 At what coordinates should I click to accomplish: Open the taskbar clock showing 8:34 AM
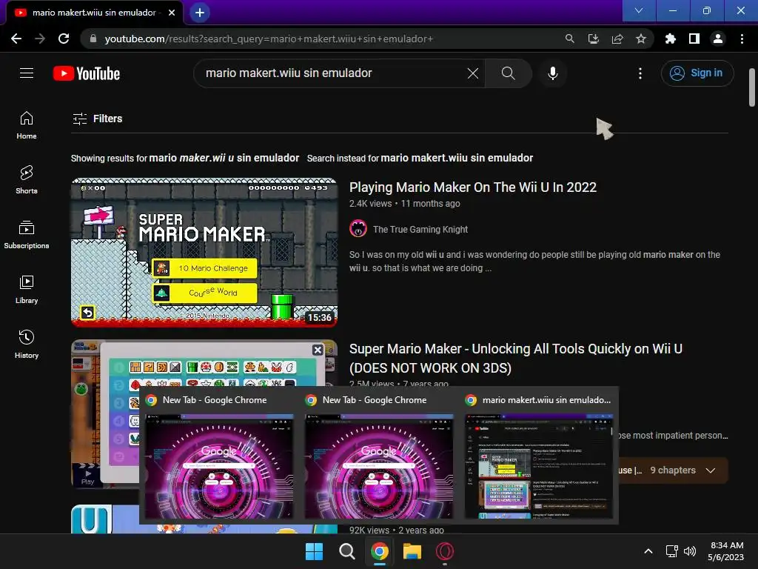click(725, 551)
